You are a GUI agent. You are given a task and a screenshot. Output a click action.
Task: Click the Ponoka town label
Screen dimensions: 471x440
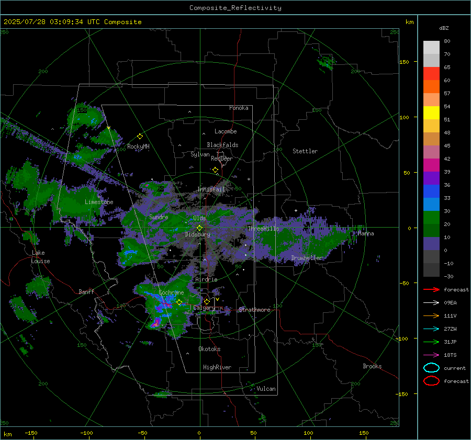(239, 108)
